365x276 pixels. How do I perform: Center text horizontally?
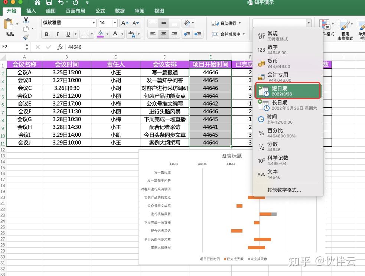[164, 34]
